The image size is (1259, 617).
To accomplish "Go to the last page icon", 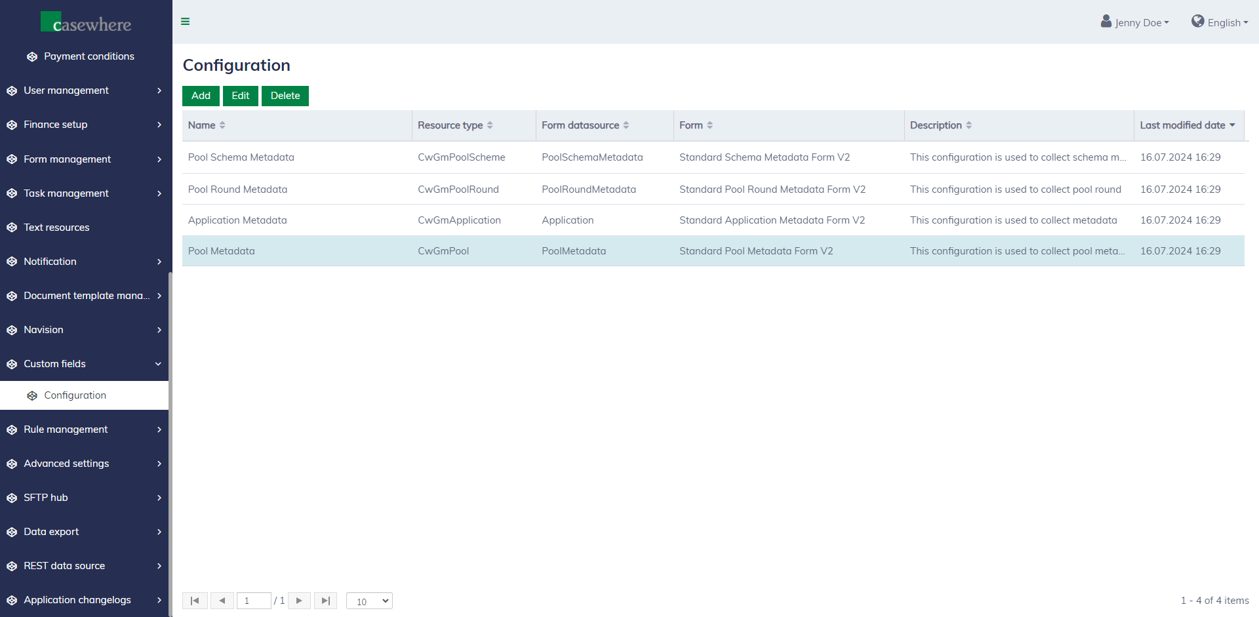I will [325, 601].
